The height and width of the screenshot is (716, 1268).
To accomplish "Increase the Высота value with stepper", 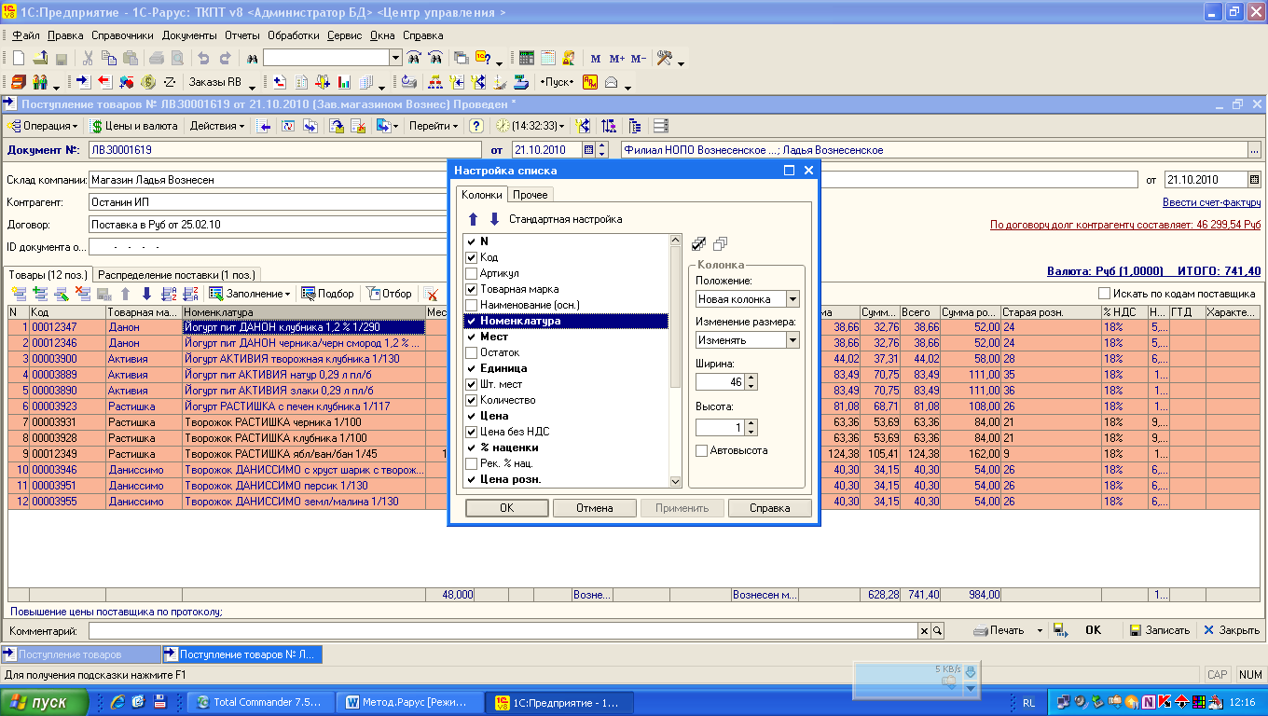I will [751, 423].
